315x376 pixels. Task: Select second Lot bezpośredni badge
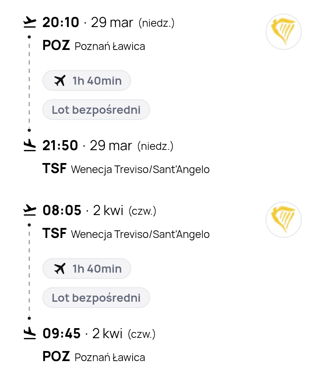pyautogui.click(x=96, y=298)
